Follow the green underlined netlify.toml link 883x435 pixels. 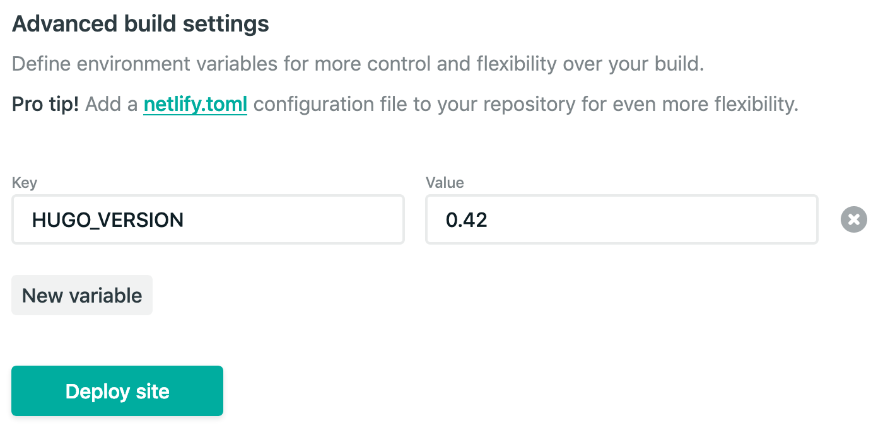tap(195, 104)
